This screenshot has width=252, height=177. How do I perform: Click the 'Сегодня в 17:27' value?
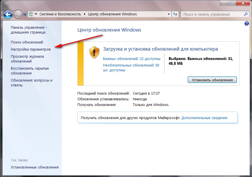pyautogui.click(x=146, y=93)
